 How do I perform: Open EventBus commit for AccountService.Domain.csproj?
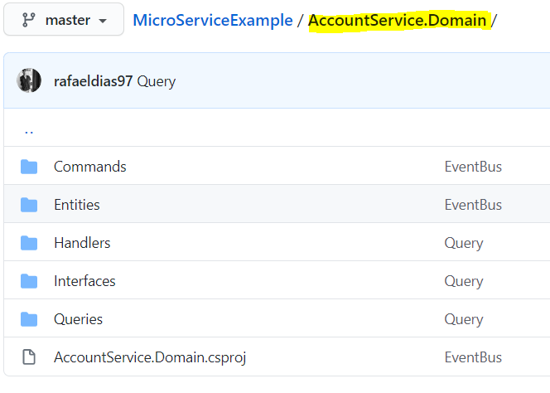click(x=473, y=357)
